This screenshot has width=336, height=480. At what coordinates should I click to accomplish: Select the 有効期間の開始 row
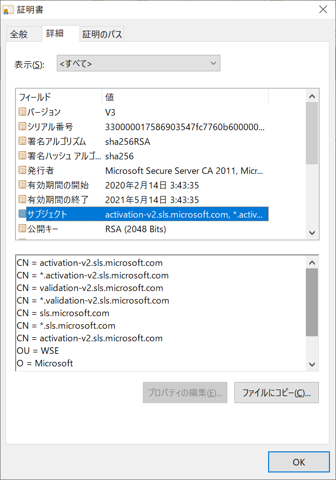click(142, 185)
